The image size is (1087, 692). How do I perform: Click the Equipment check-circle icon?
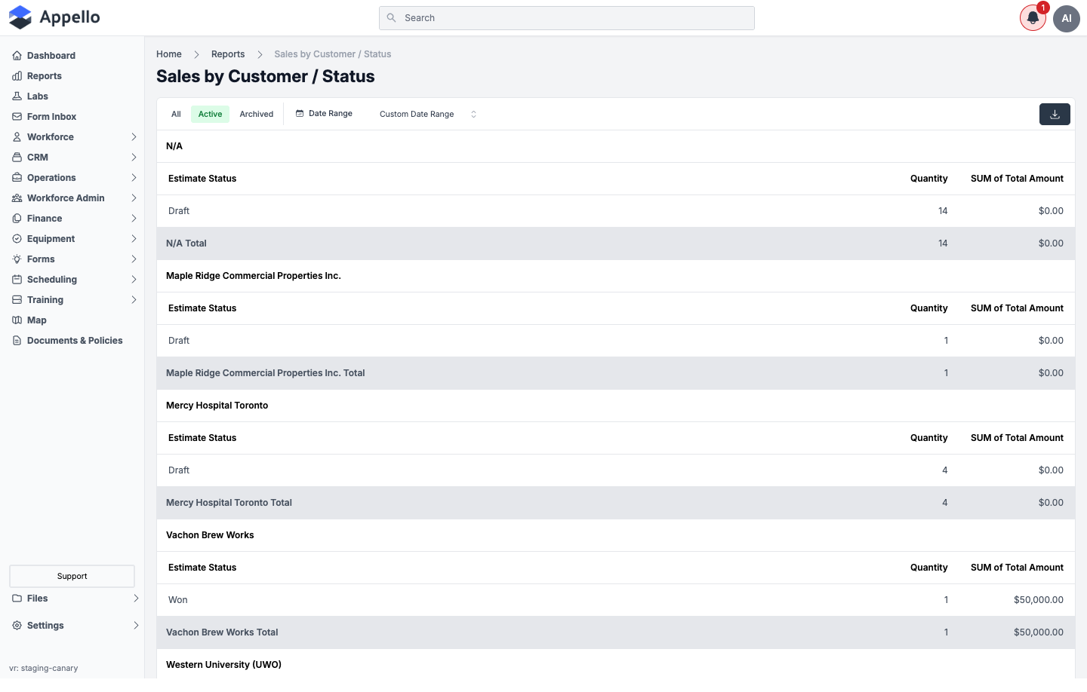pyautogui.click(x=17, y=239)
